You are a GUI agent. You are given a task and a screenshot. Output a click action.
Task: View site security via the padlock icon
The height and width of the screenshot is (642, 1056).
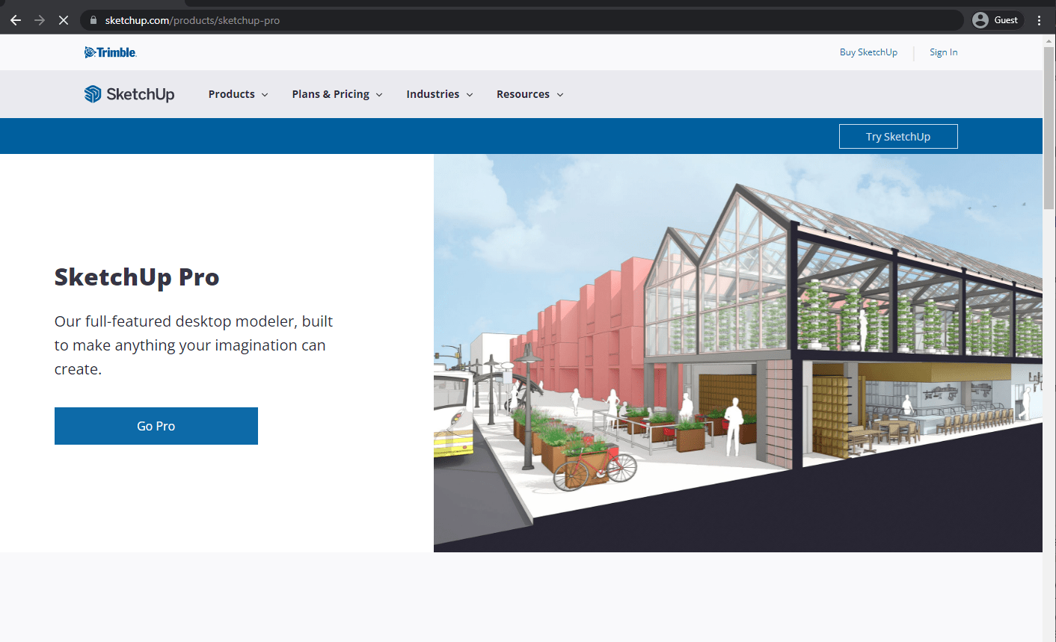93,20
